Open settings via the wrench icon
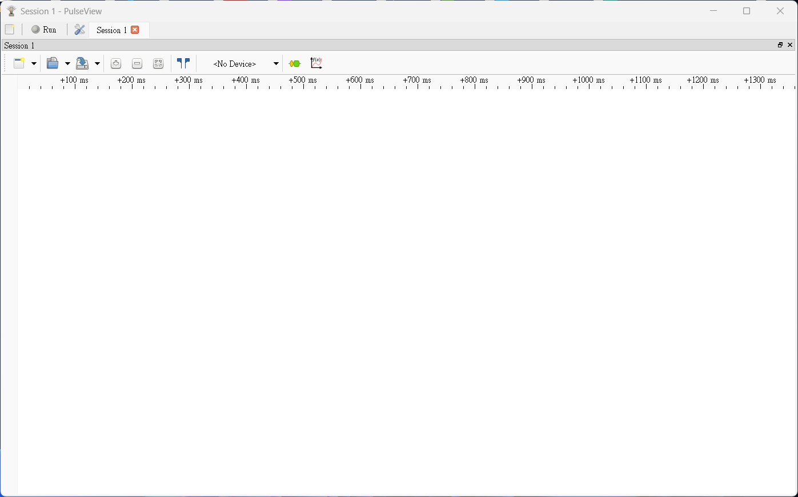 80,30
